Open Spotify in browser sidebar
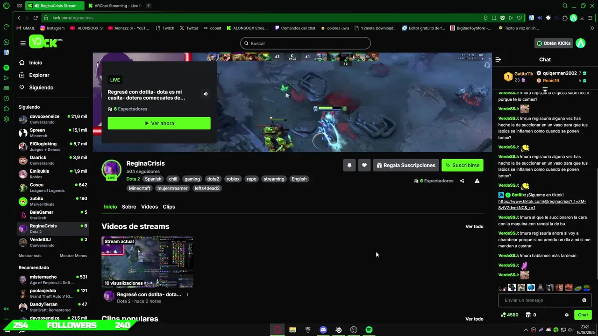This screenshot has width=598, height=336. 6,68
